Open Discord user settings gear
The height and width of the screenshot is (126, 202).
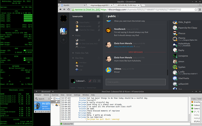(x=99, y=81)
